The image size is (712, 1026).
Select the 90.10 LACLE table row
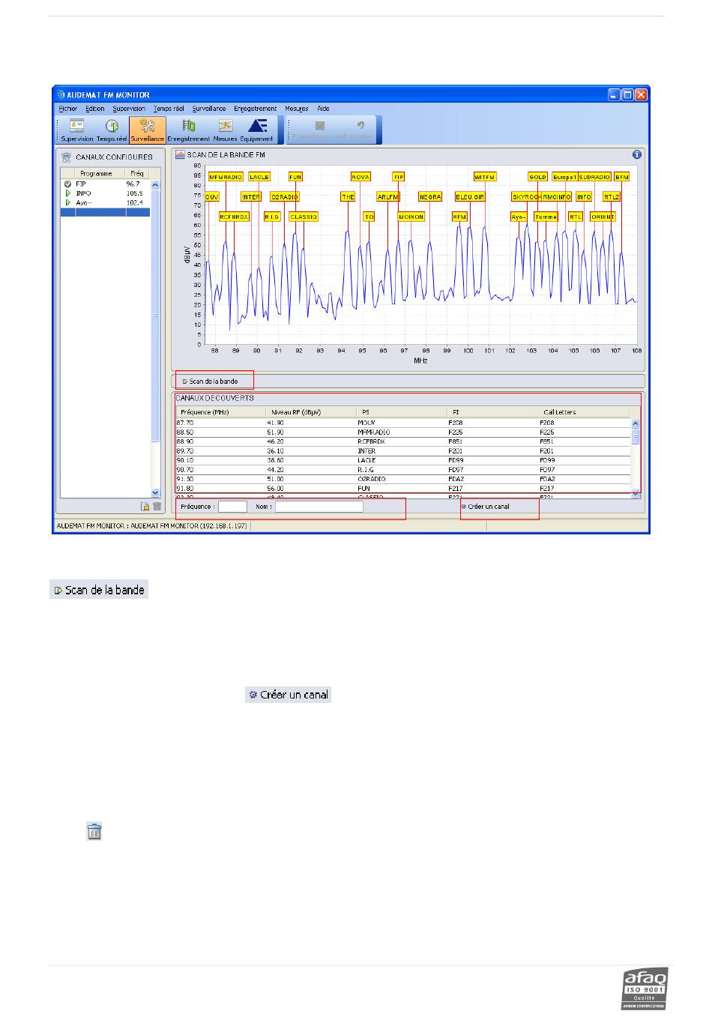coord(403,460)
